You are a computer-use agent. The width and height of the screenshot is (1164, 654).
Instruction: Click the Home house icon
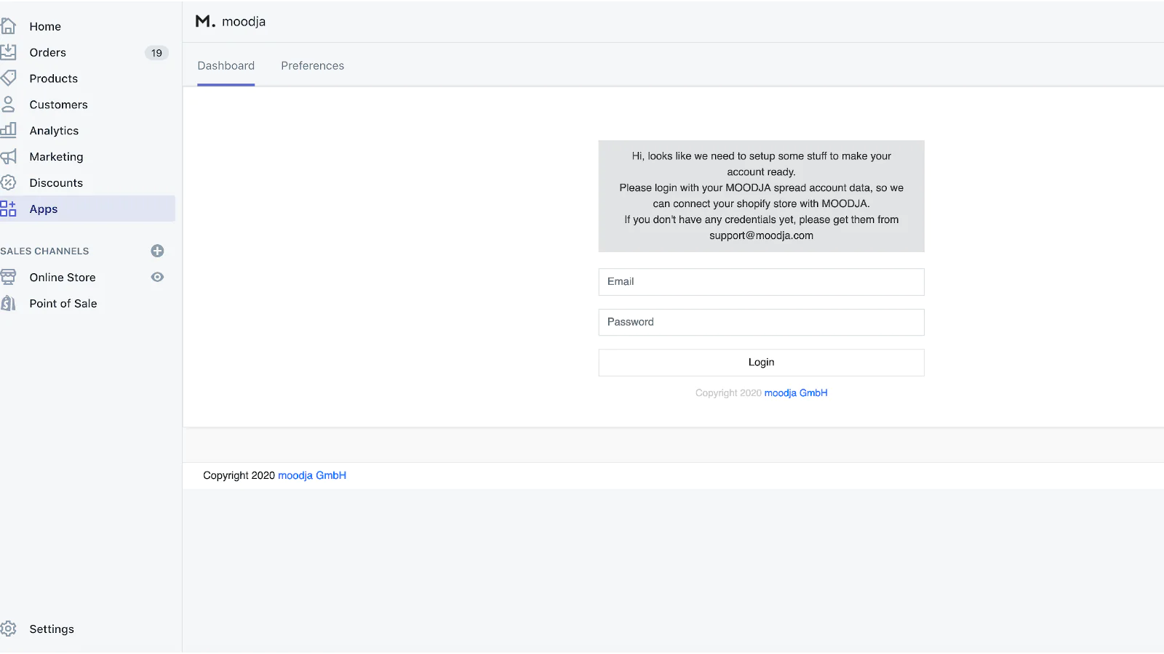click(x=8, y=26)
